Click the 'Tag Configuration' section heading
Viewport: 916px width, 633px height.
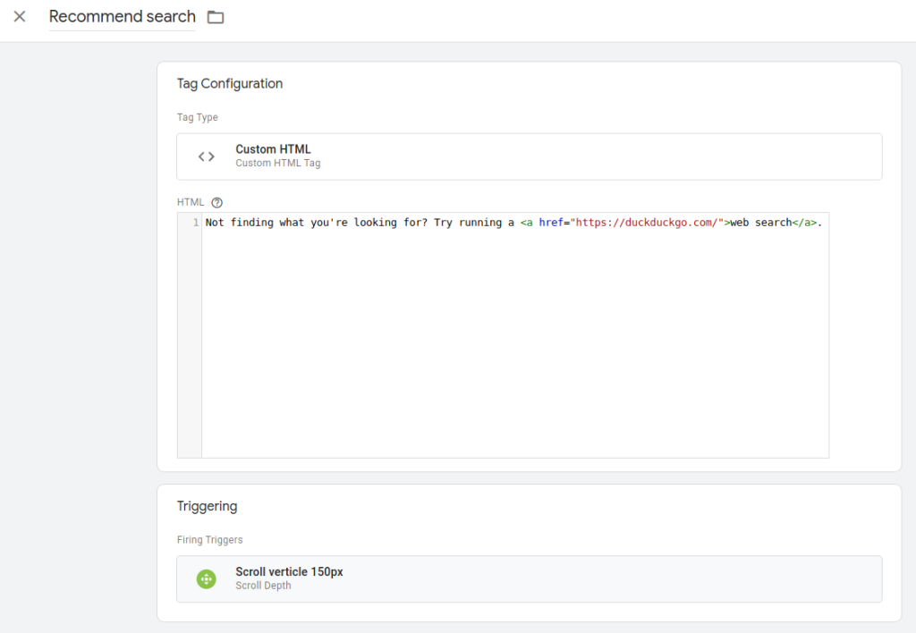pyautogui.click(x=230, y=83)
